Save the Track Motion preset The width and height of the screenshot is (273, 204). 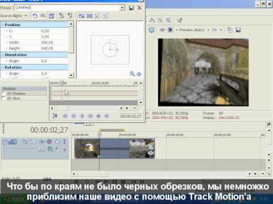tap(131, 8)
